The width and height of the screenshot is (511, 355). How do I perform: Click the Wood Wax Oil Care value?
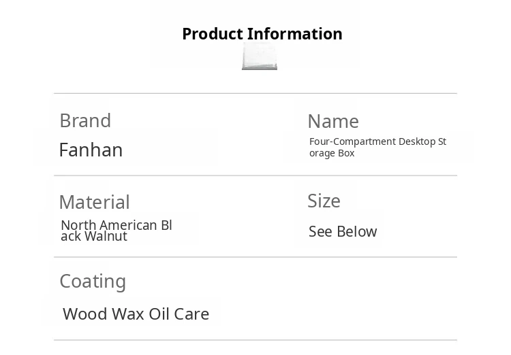click(136, 314)
